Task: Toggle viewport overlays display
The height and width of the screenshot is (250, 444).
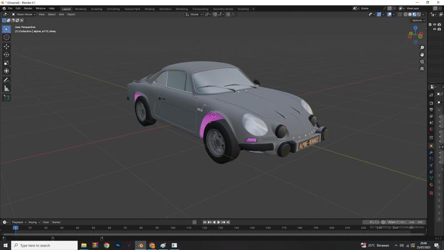Action: click(x=390, y=14)
